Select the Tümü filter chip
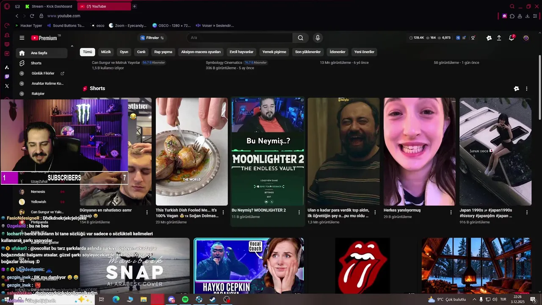Screen dimensions: 542x305 [x=87, y=52]
